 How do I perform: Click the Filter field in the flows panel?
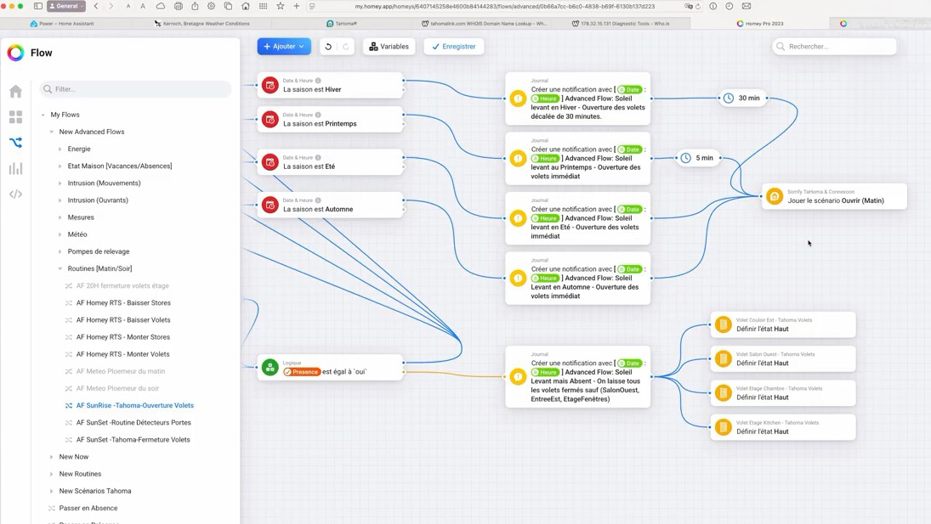coord(135,89)
